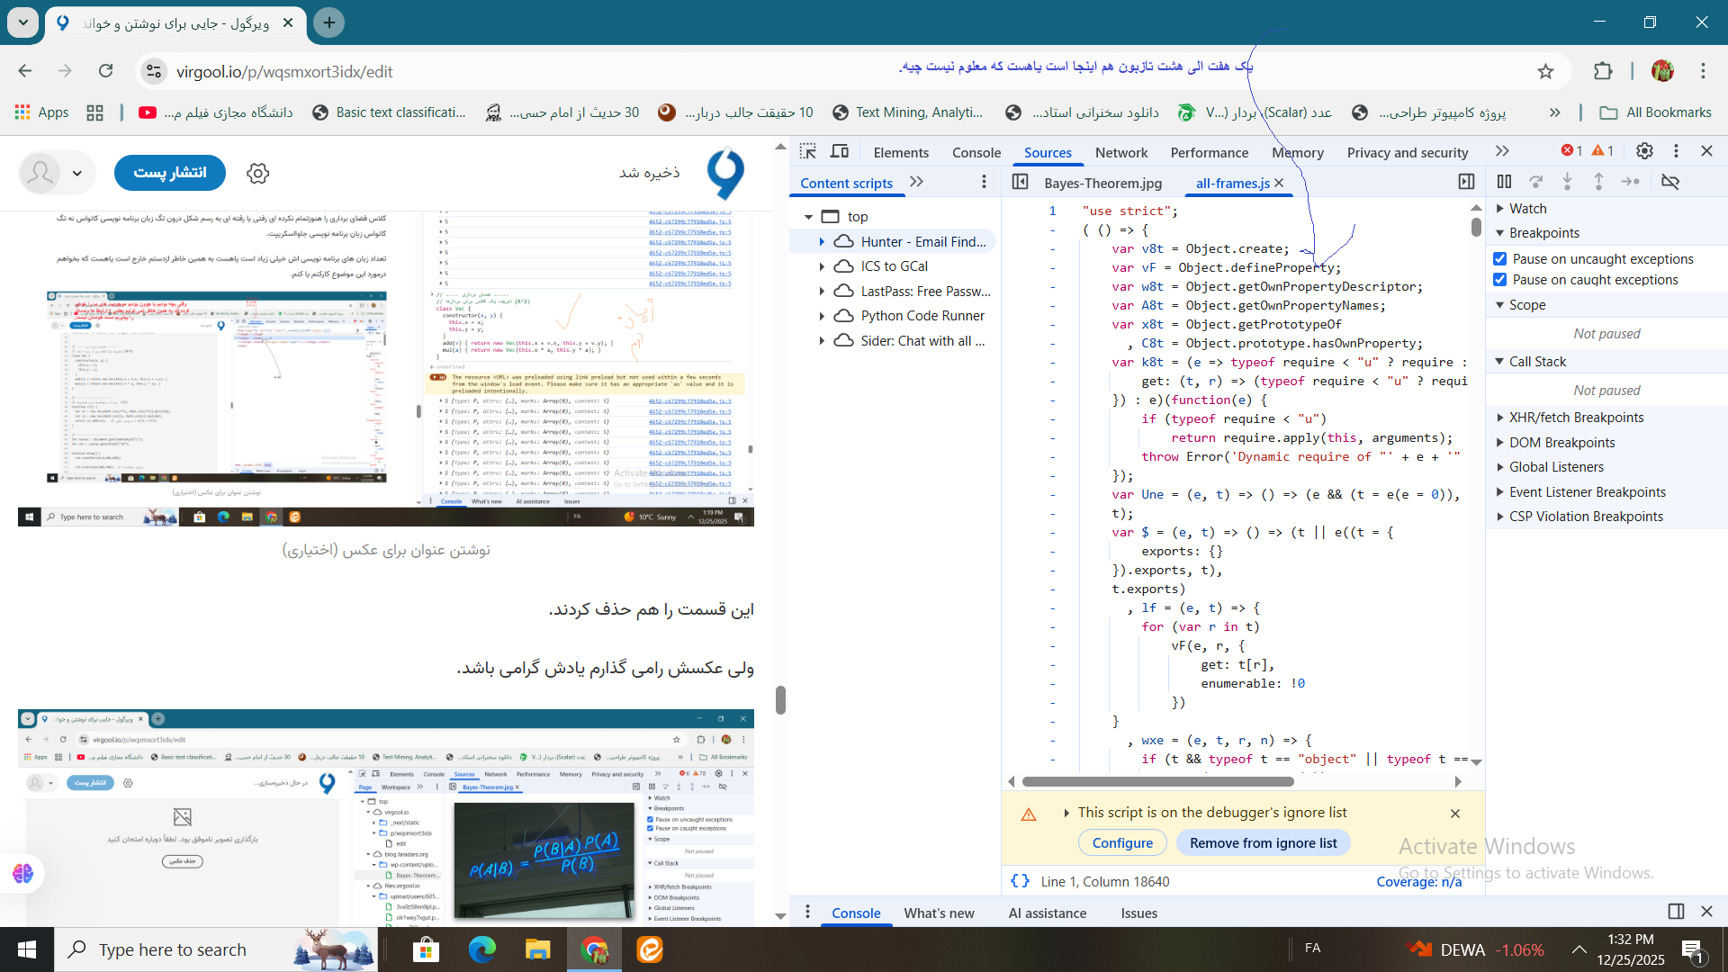The width and height of the screenshot is (1728, 972).
Task: Bookmark this page with star icon
Action: [1545, 71]
